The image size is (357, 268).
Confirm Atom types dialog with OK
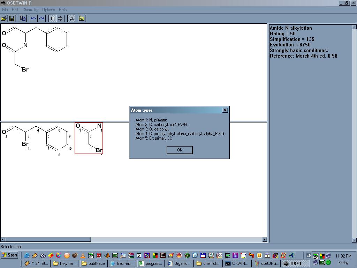(x=180, y=150)
